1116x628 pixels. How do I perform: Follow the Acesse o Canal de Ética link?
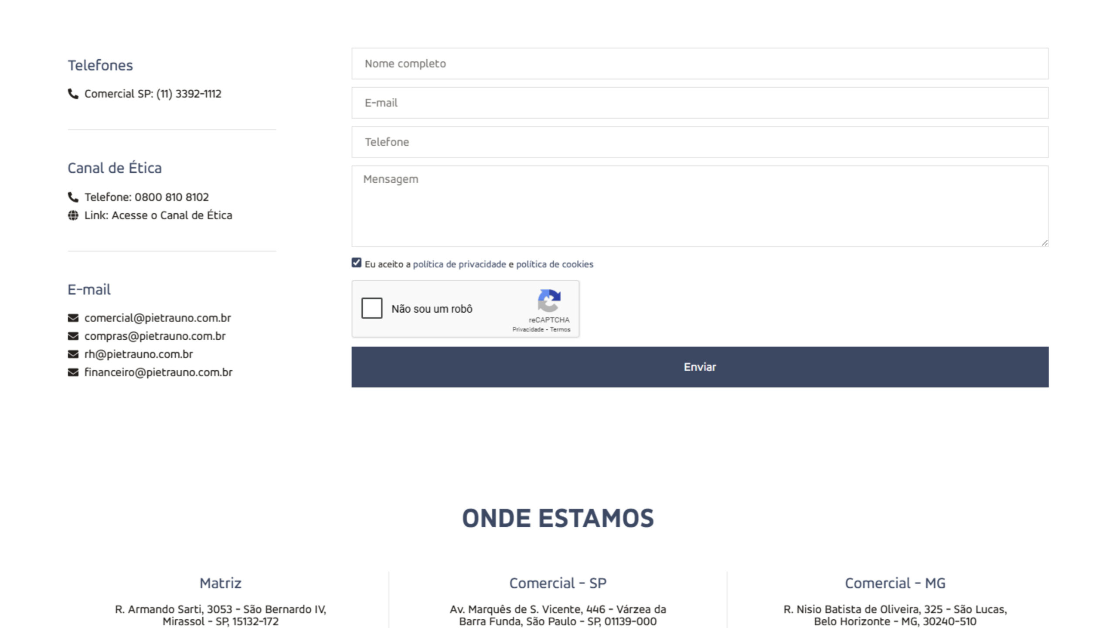[x=172, y=215]
